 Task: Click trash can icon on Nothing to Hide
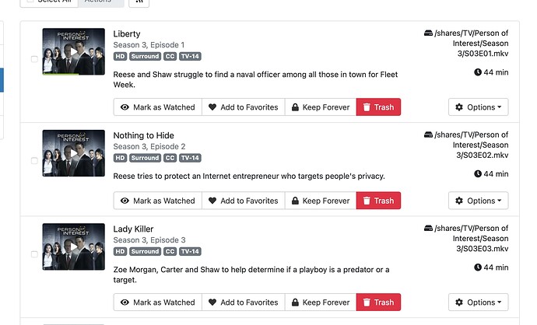click(x=367, y=201)
